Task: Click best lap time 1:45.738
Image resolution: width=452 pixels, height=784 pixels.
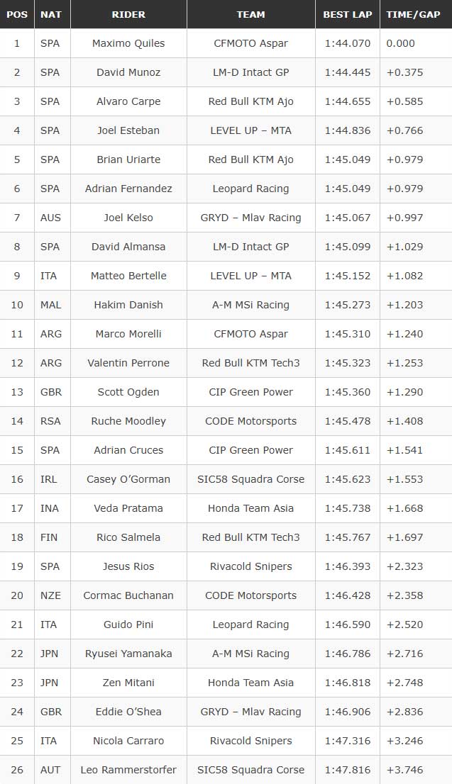Action: click(348, 508)
